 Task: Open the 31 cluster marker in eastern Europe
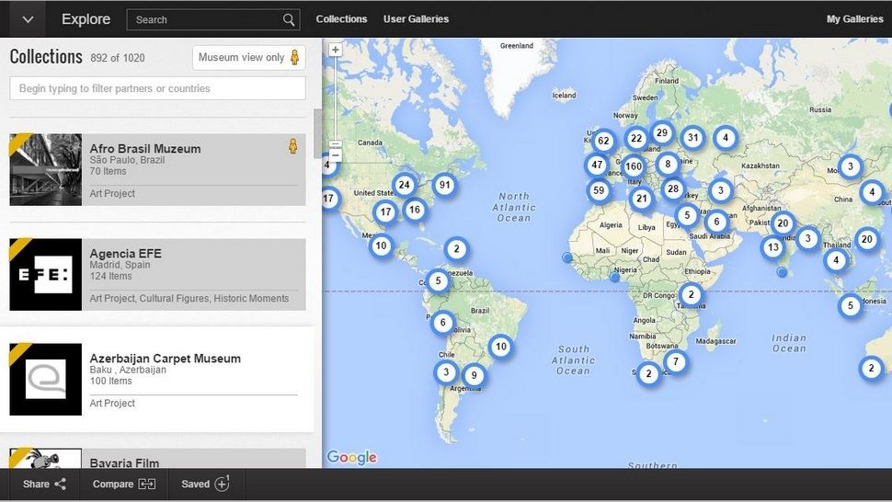point(692,137)
